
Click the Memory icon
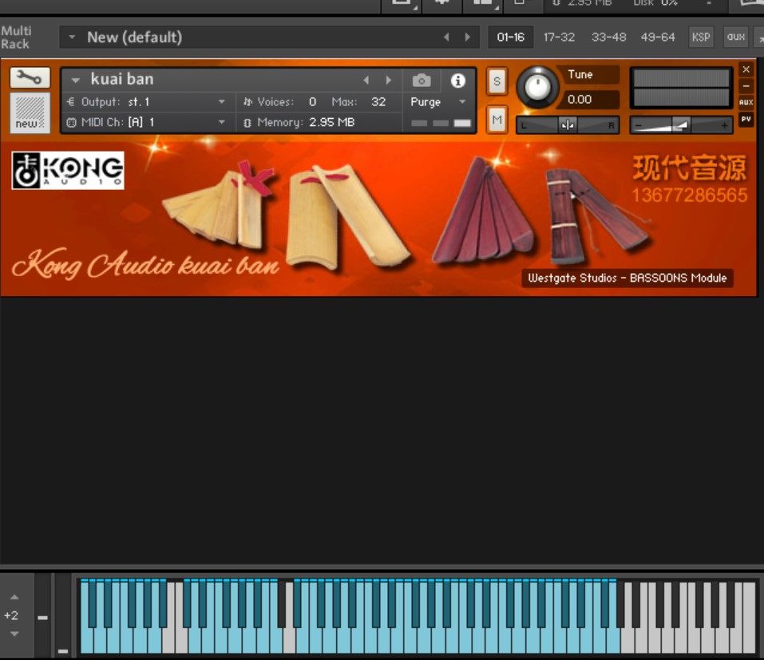247,123
